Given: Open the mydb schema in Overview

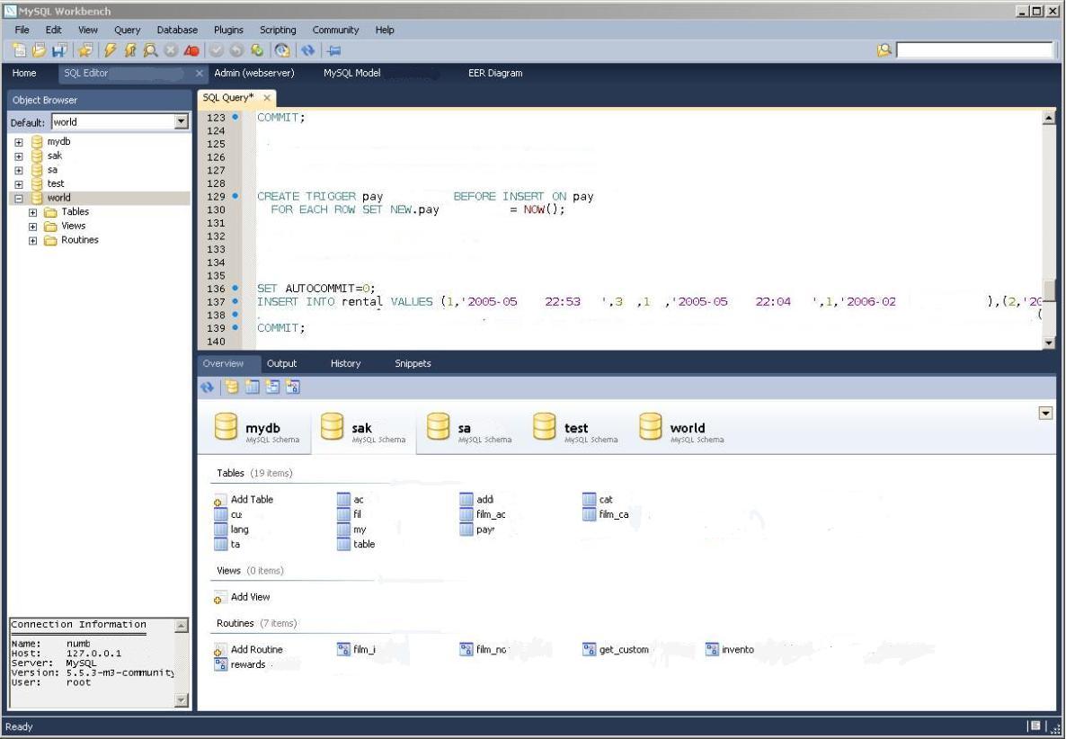Looking at the screenshot, I should (256, 428).
